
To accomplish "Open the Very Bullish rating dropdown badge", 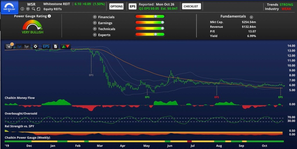I will 9,7.
